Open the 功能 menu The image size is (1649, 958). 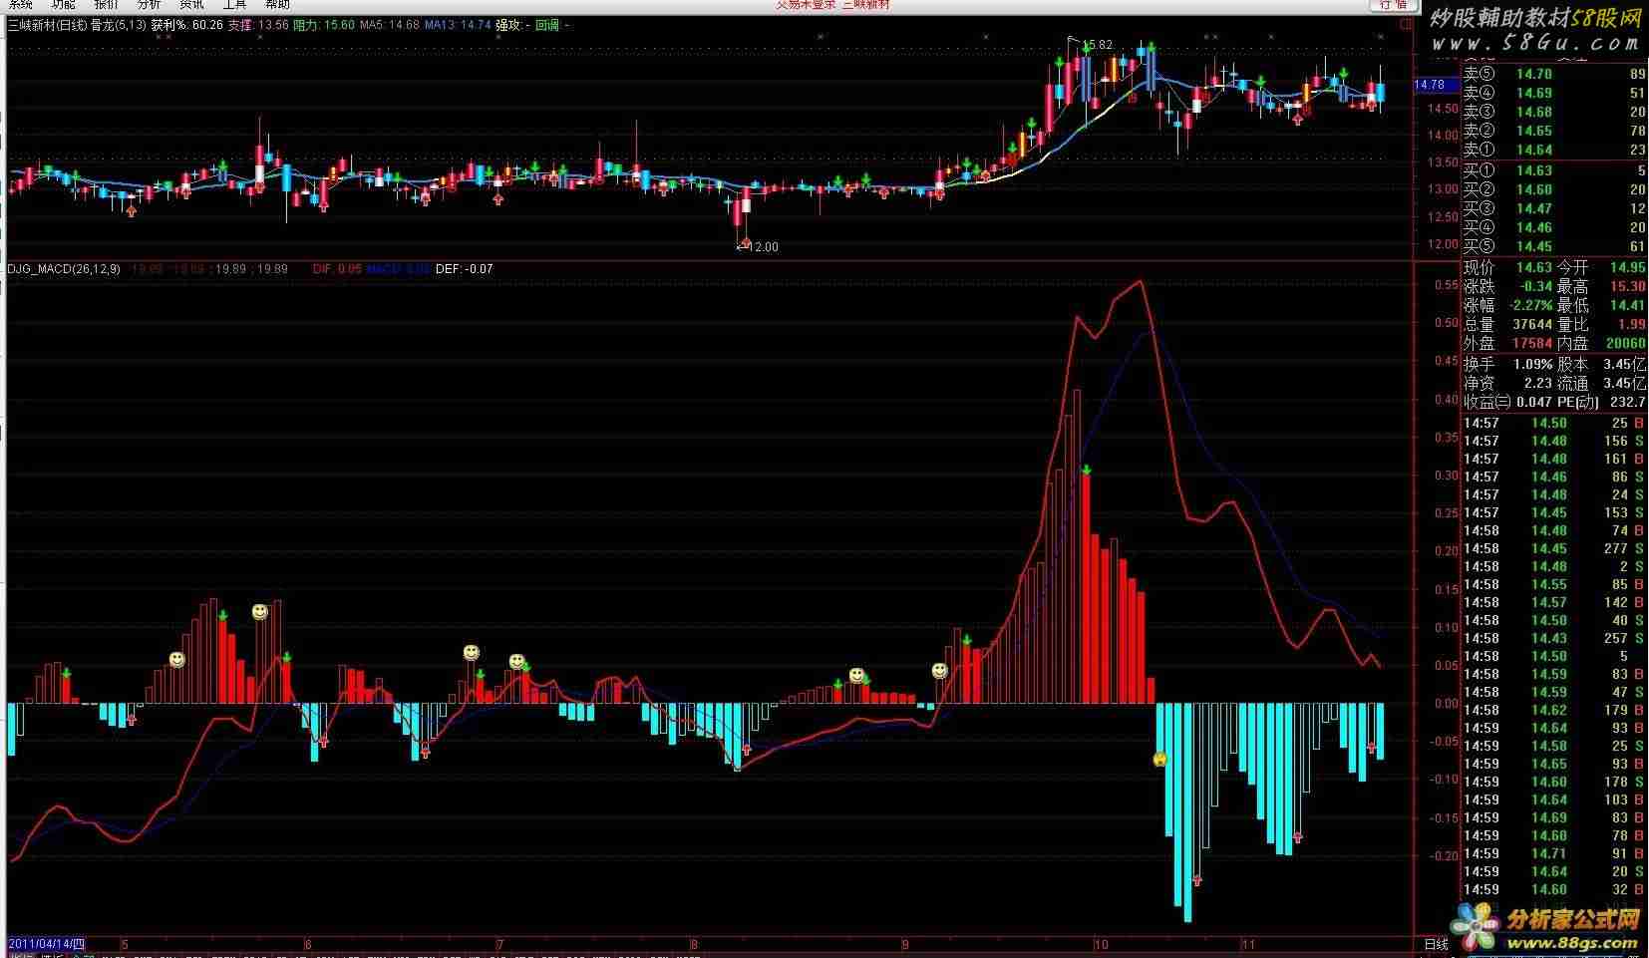63,5
